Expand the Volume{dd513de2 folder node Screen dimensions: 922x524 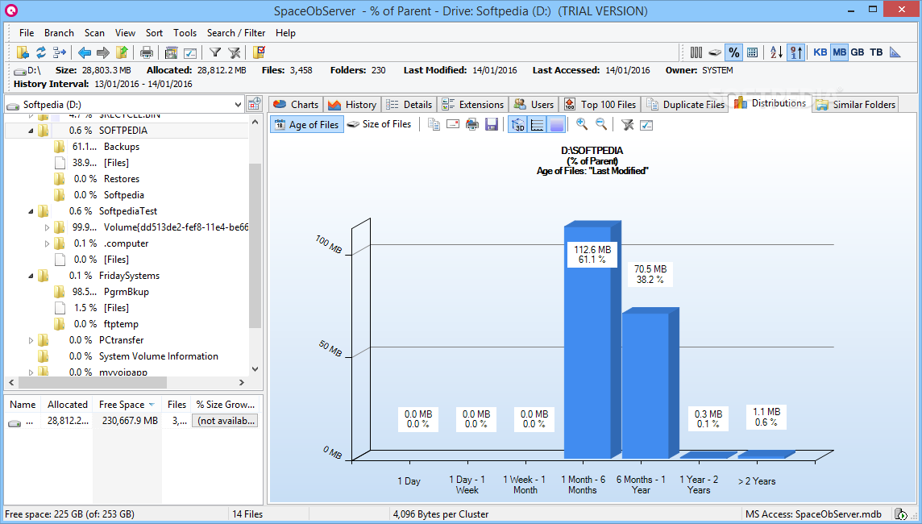tap(47, 227)
